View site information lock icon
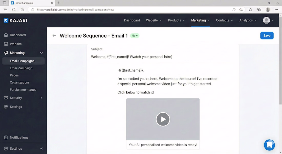The height and width of the screenshot is (154, 282). pos(33,10)
